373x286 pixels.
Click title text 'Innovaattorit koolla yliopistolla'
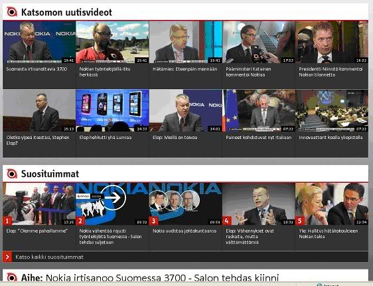pos(331,138)
